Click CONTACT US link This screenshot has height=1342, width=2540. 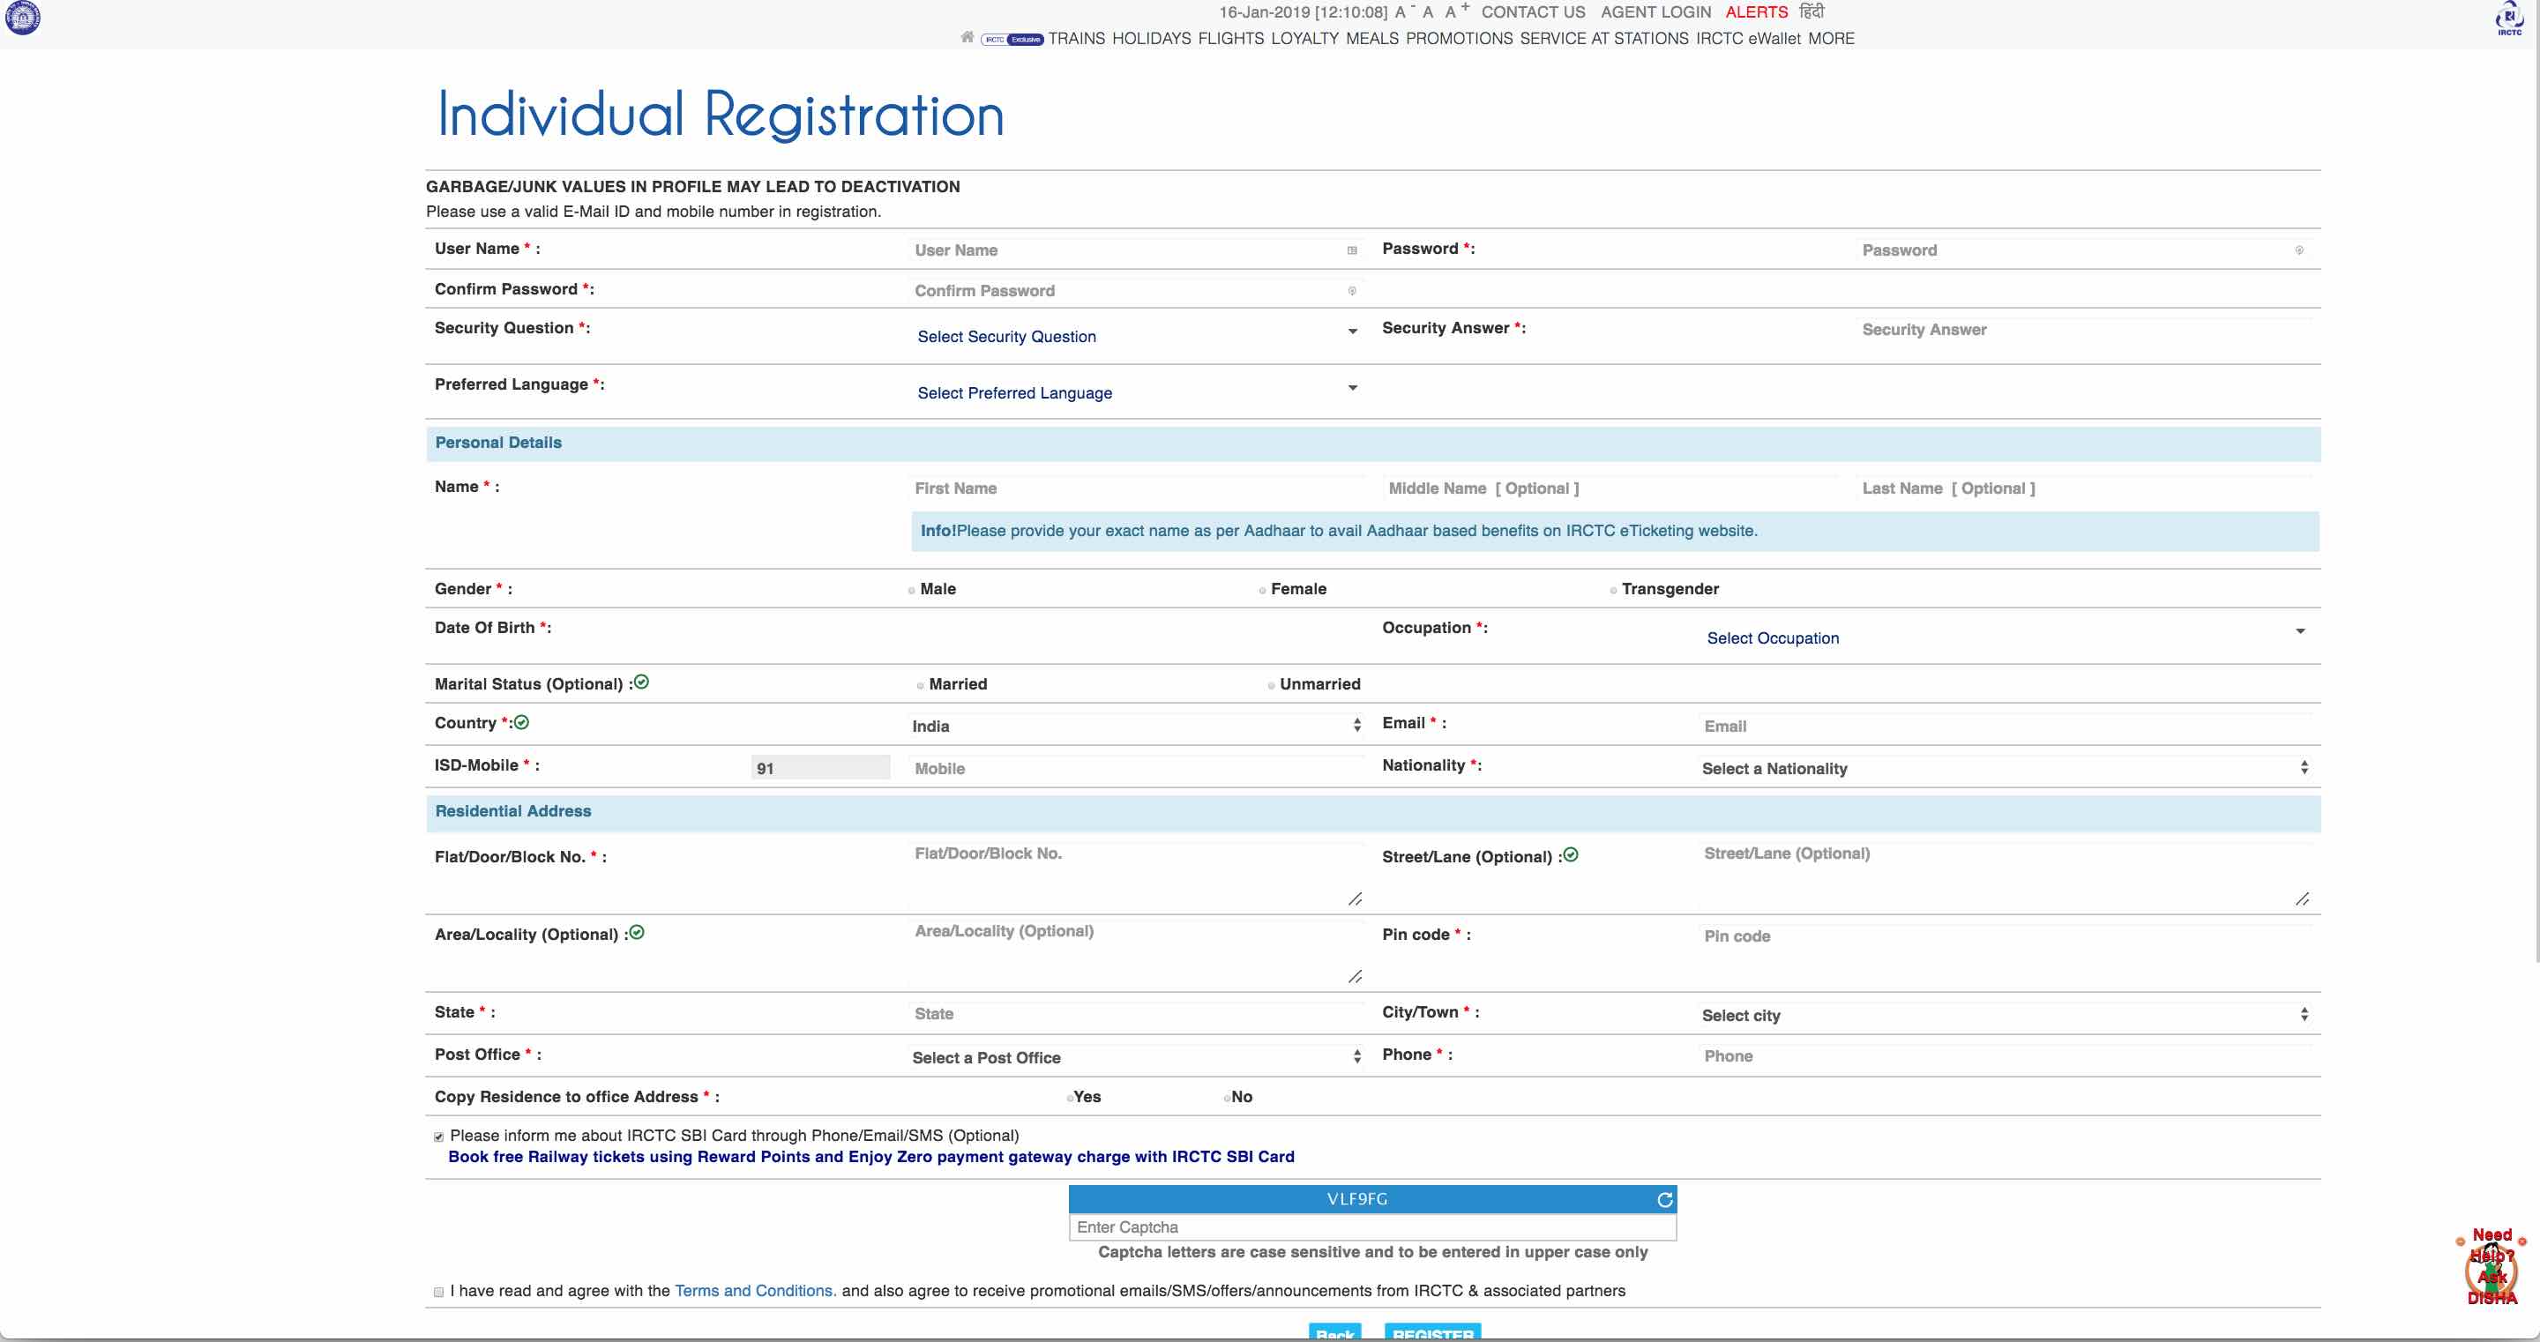1534,11
